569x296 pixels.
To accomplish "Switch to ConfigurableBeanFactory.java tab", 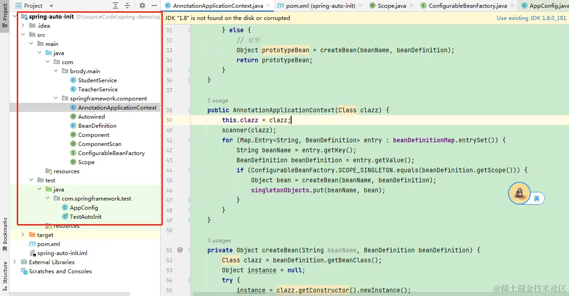I will click(x=468, y=6).
